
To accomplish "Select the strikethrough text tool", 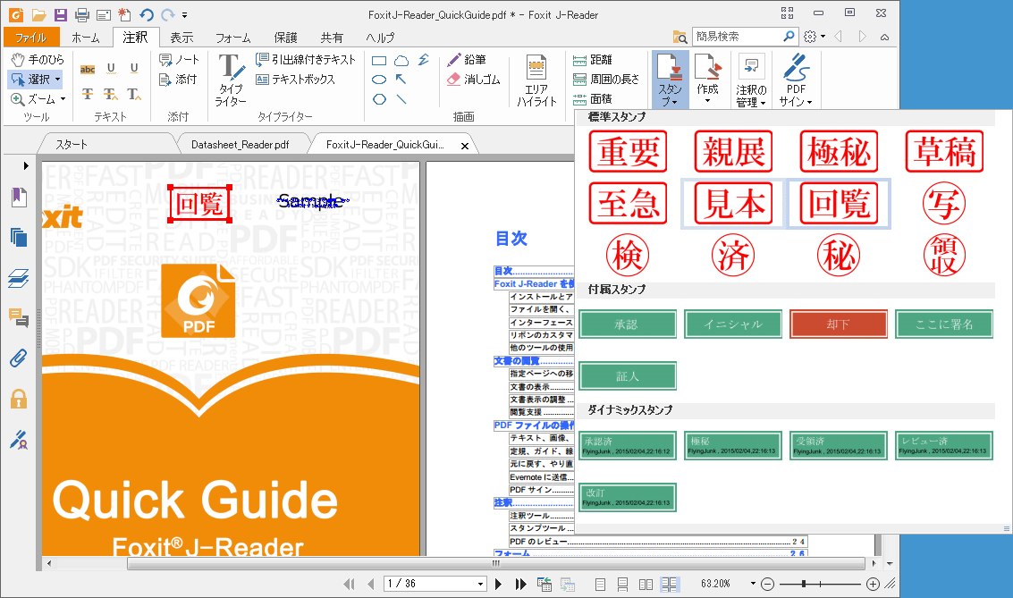I will (x=88, y=94).
